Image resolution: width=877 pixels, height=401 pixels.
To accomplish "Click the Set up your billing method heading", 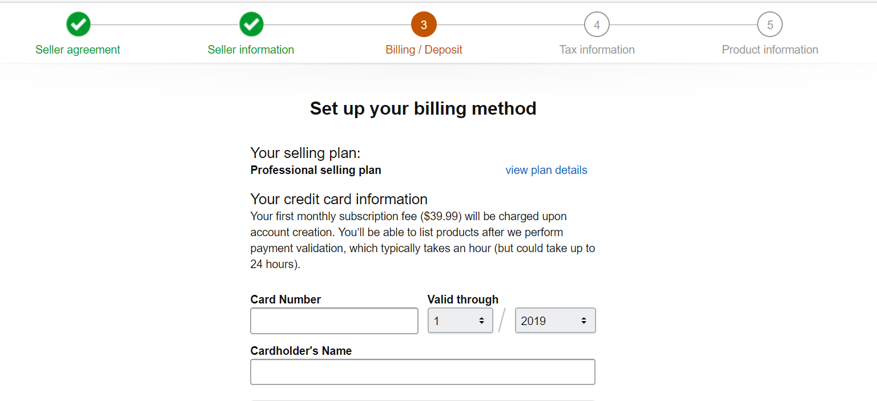I will pyautogui.click(x=423, y=108).
